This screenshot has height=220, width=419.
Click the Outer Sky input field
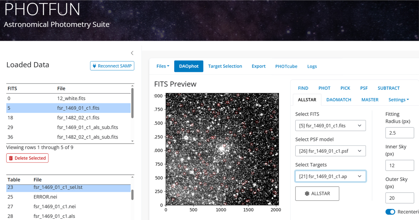coord(399,198)
